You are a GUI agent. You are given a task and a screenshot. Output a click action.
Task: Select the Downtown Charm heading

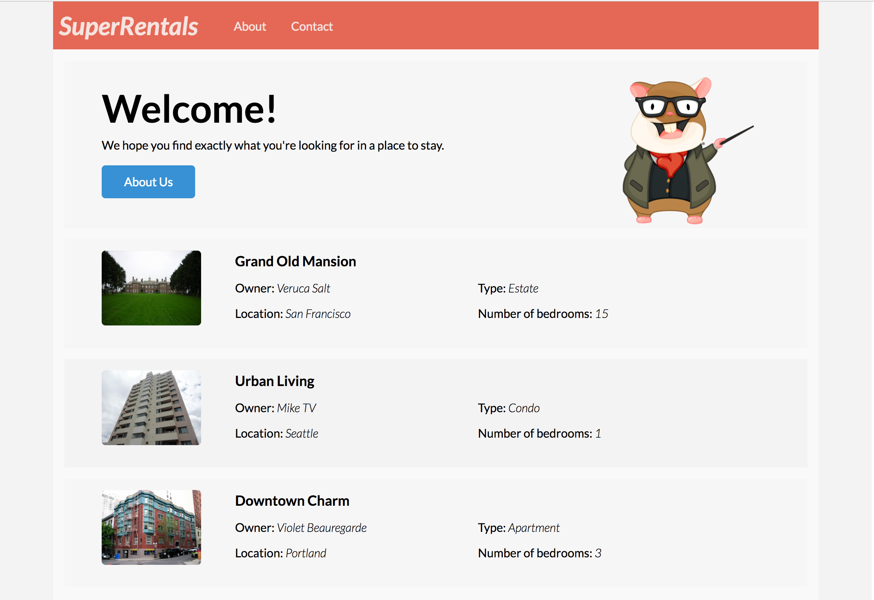click(x=292, y=500)
